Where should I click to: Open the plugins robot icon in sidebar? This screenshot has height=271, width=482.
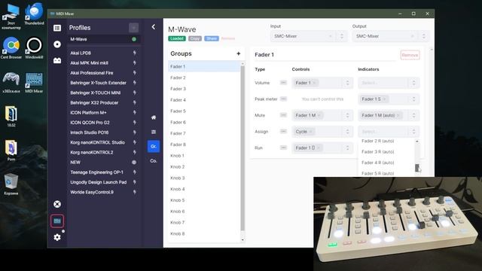pos(57,60)
